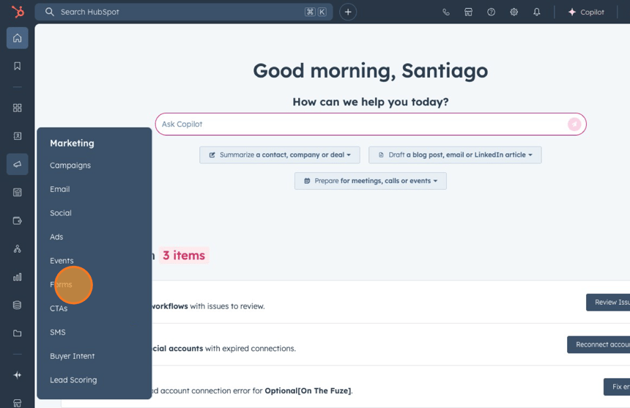Open the Settings gear icon
Viewport: 630px width, 408px height.
coord(514,12)
